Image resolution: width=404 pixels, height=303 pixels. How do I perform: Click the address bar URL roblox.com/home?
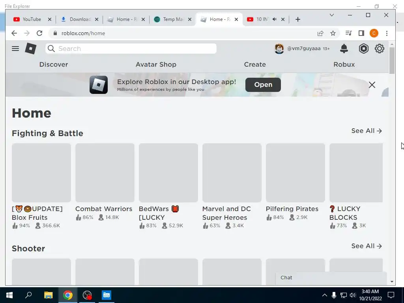point(83,33)
